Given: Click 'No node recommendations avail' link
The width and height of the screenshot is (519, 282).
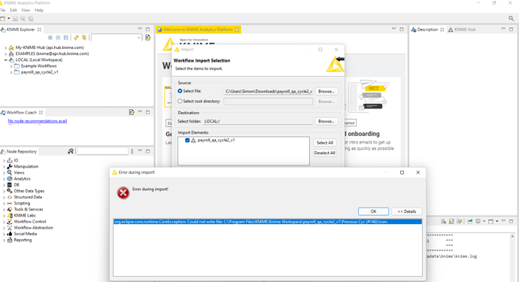Looking at the screenshot, I should pos(38,121).
